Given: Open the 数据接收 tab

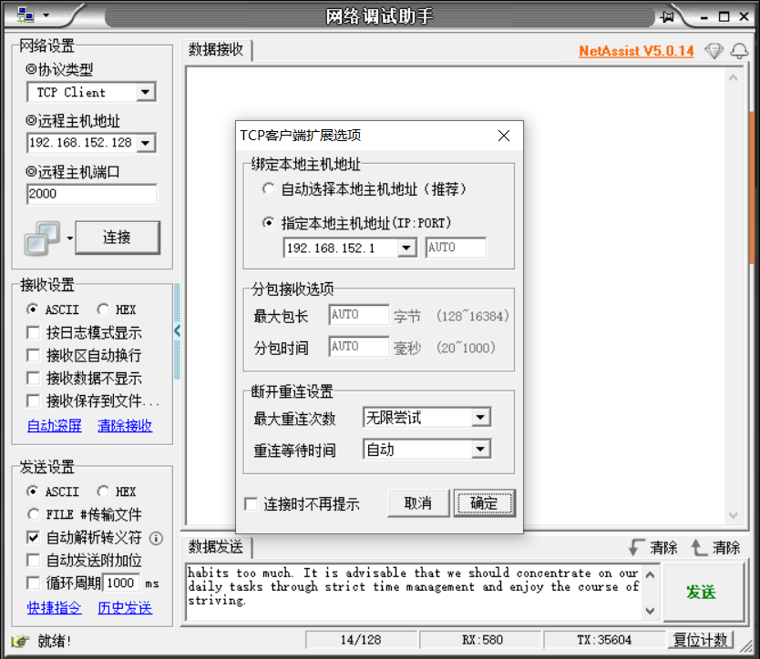Looking at the screenshot, I should pos(216,49).
